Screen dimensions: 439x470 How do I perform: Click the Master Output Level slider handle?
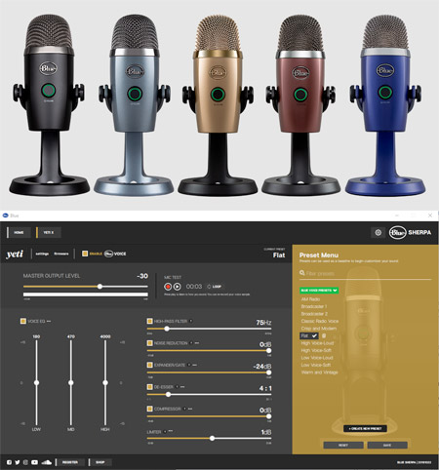click(x=100, y=287)
